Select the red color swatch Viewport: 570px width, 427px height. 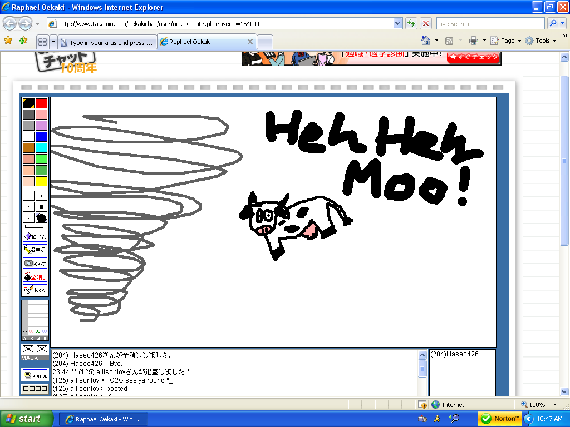click(x=41, y=102)
